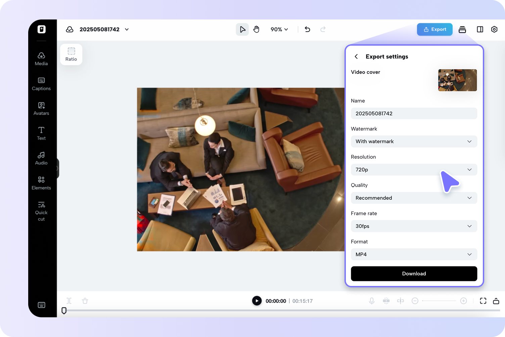Image resolution: width=505 pixels, height=337 pixels.
Task: Open the hexagon settings icon
Action: coord(494,30)
